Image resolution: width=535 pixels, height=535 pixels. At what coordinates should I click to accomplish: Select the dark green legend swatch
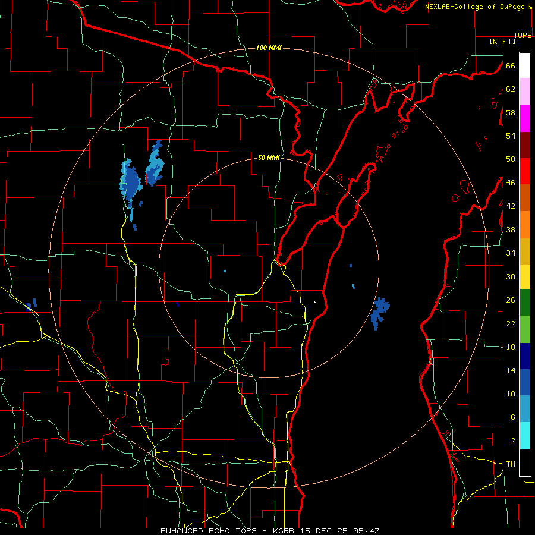click(525, 303)
